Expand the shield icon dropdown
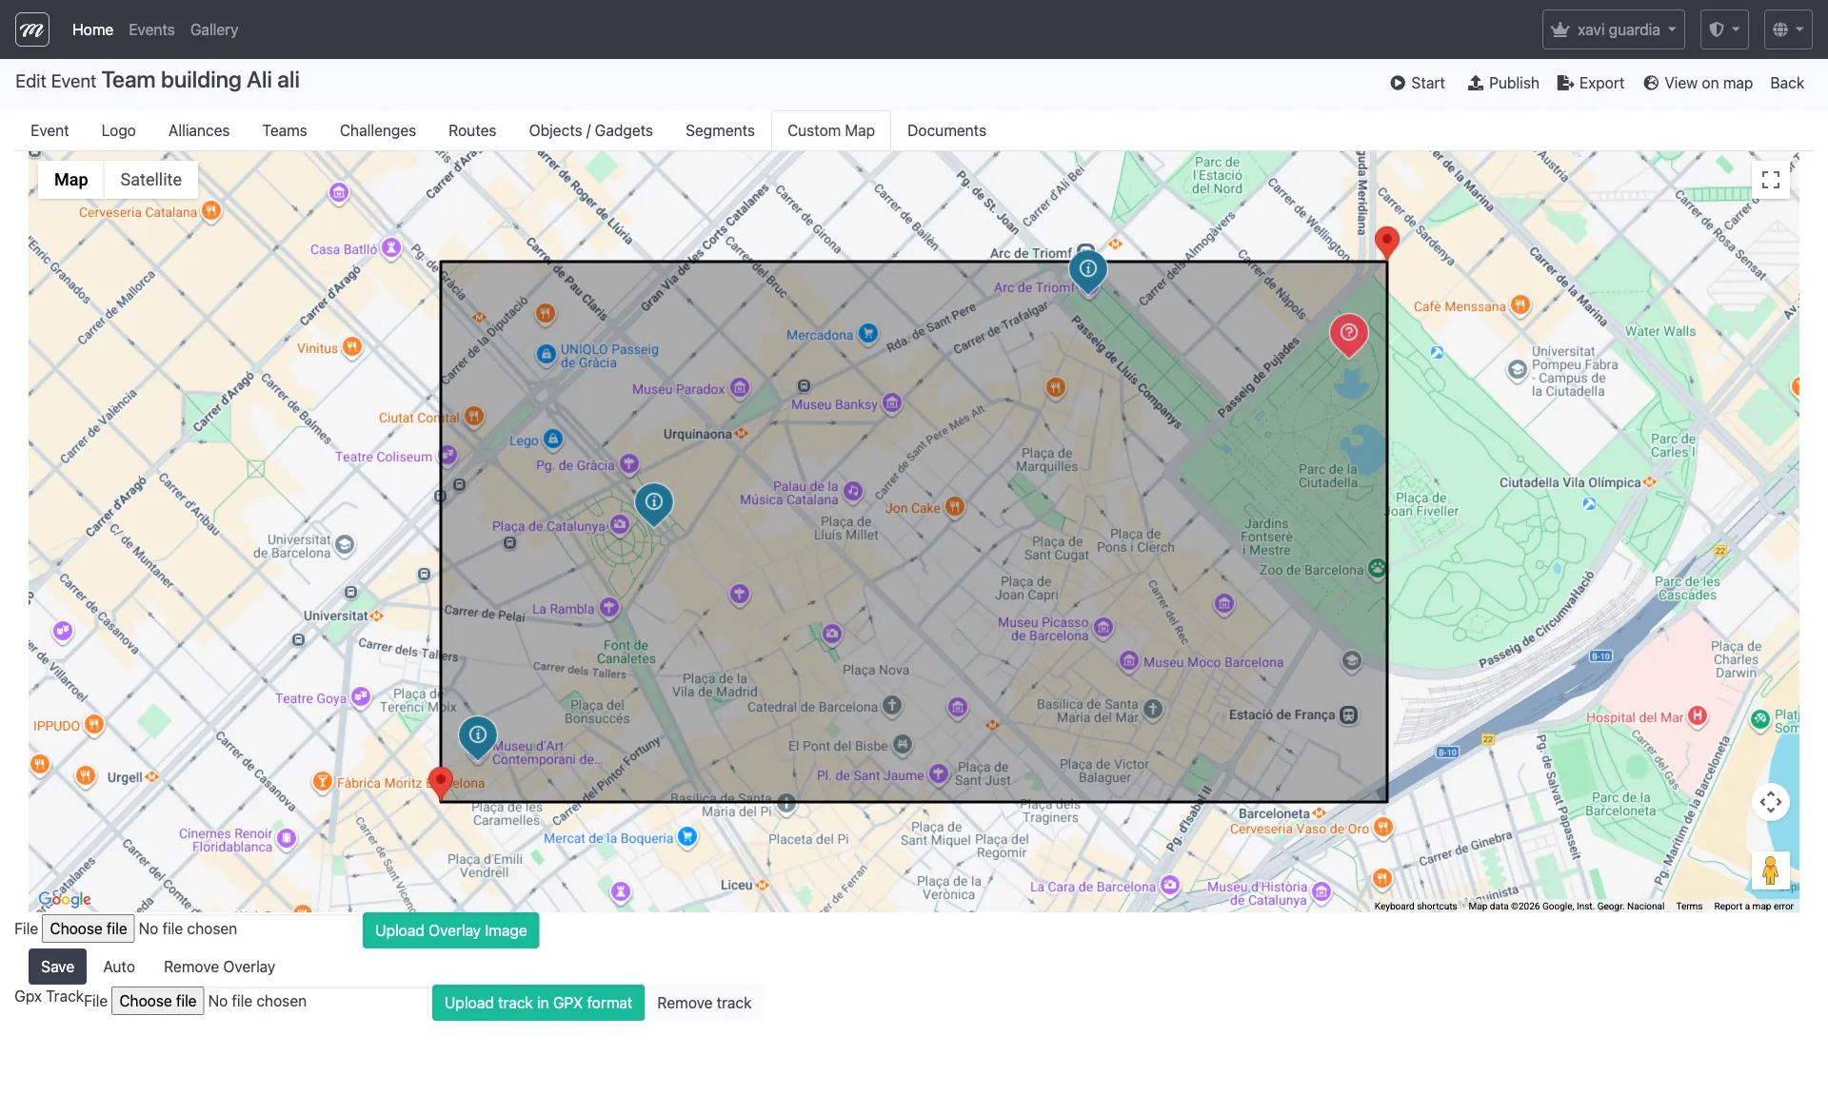The image size is (1828, 1114). (x=1724, y=29)
